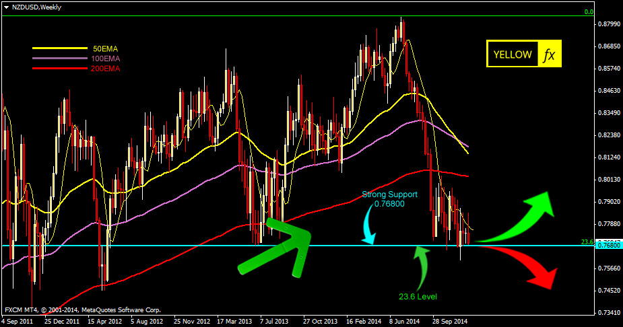Click the 27 Oct 2013 date label
The image size is (623, 327).
click(x=320, y=321)
